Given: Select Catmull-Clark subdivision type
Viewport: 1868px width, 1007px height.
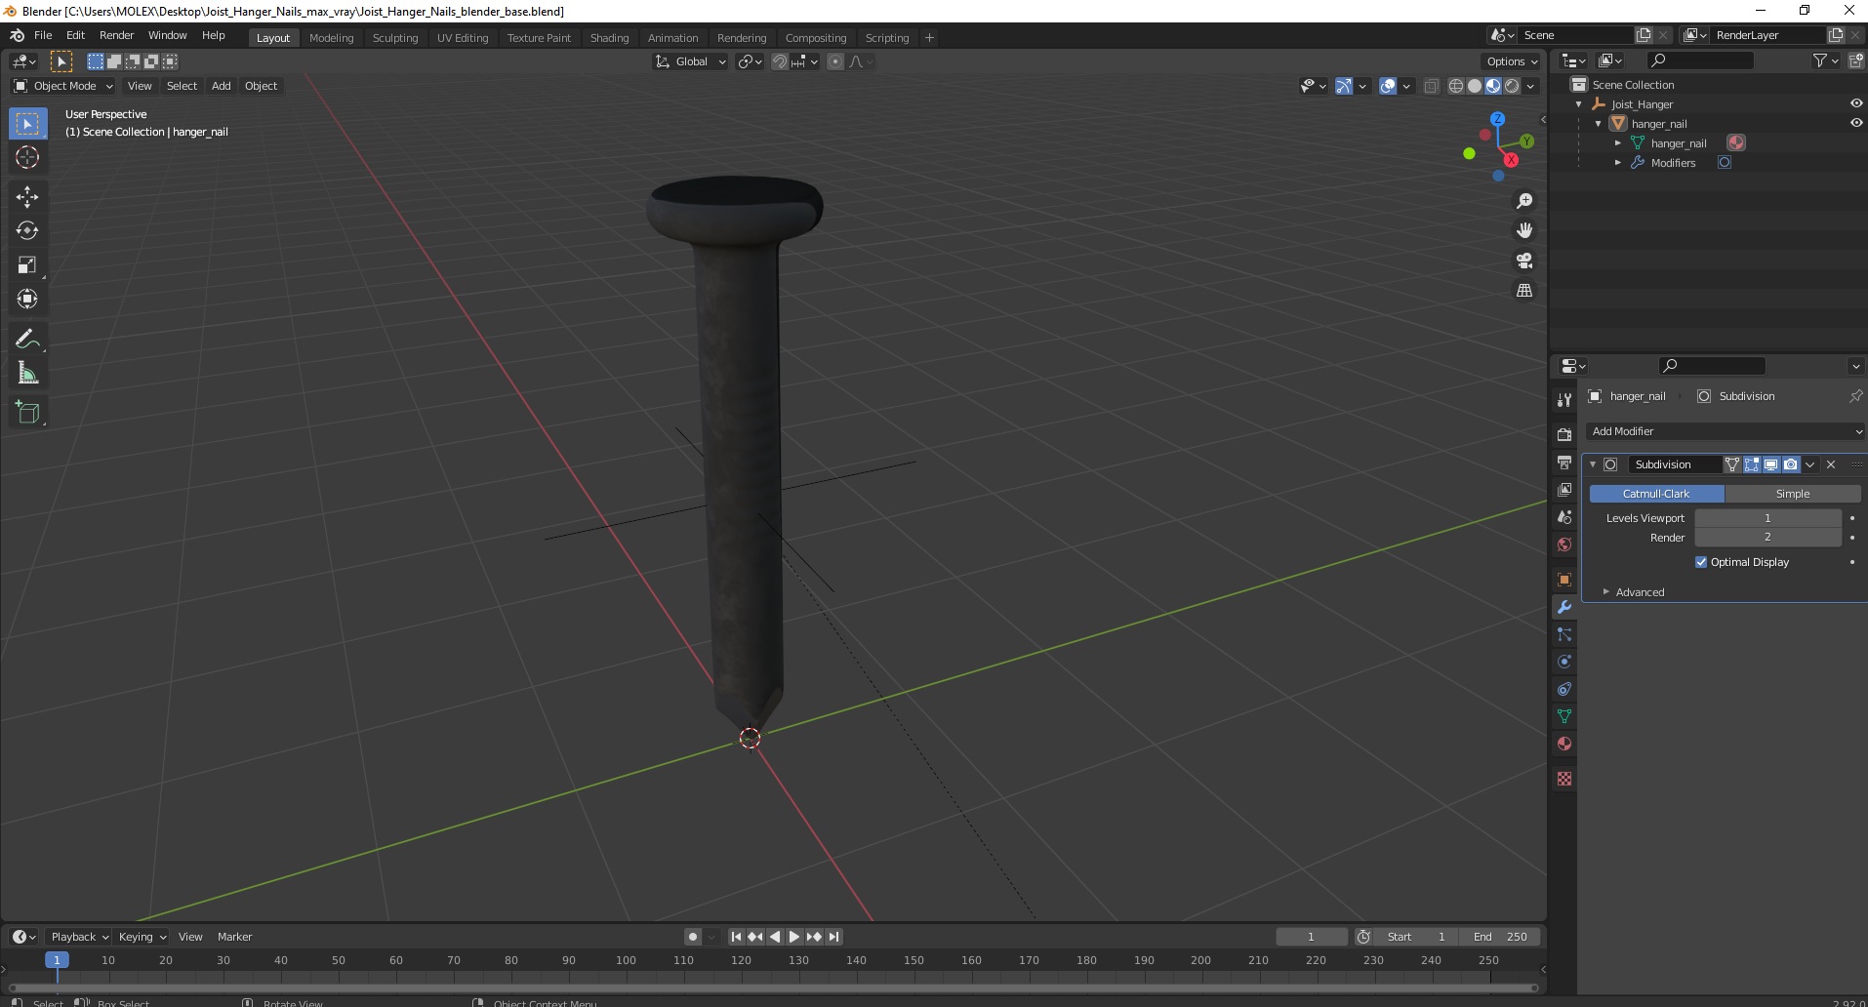Looking at the screenshot, I should click(1656, 494).
